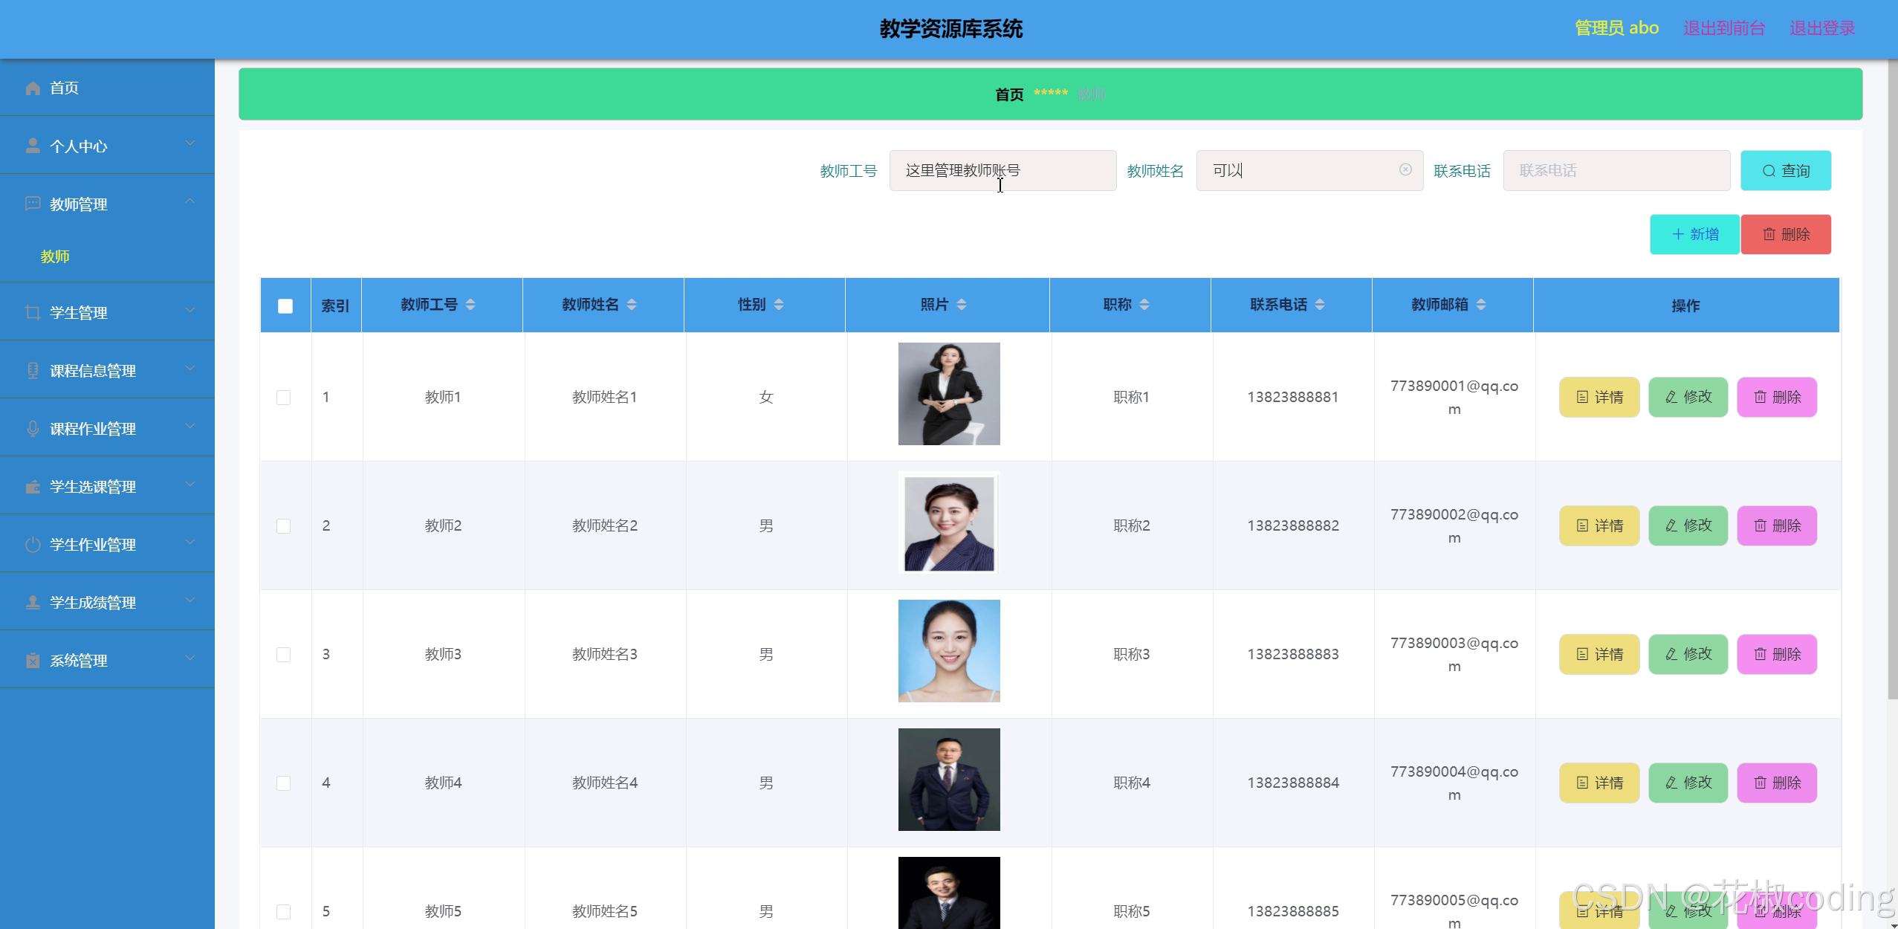Image resolution: width=1898 pixels, height=929 pixels.
Task: Check the checkbox for 教师1 row
Action: (x=285, y=397)
